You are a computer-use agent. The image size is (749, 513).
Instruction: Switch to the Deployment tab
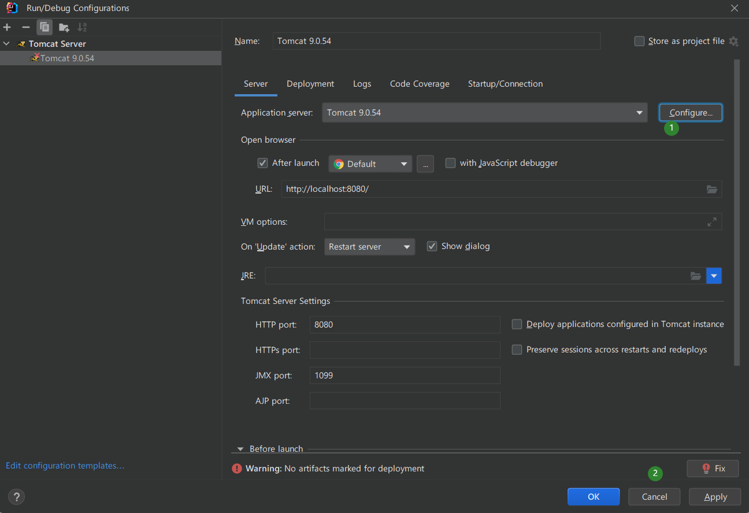pos(310,84)
